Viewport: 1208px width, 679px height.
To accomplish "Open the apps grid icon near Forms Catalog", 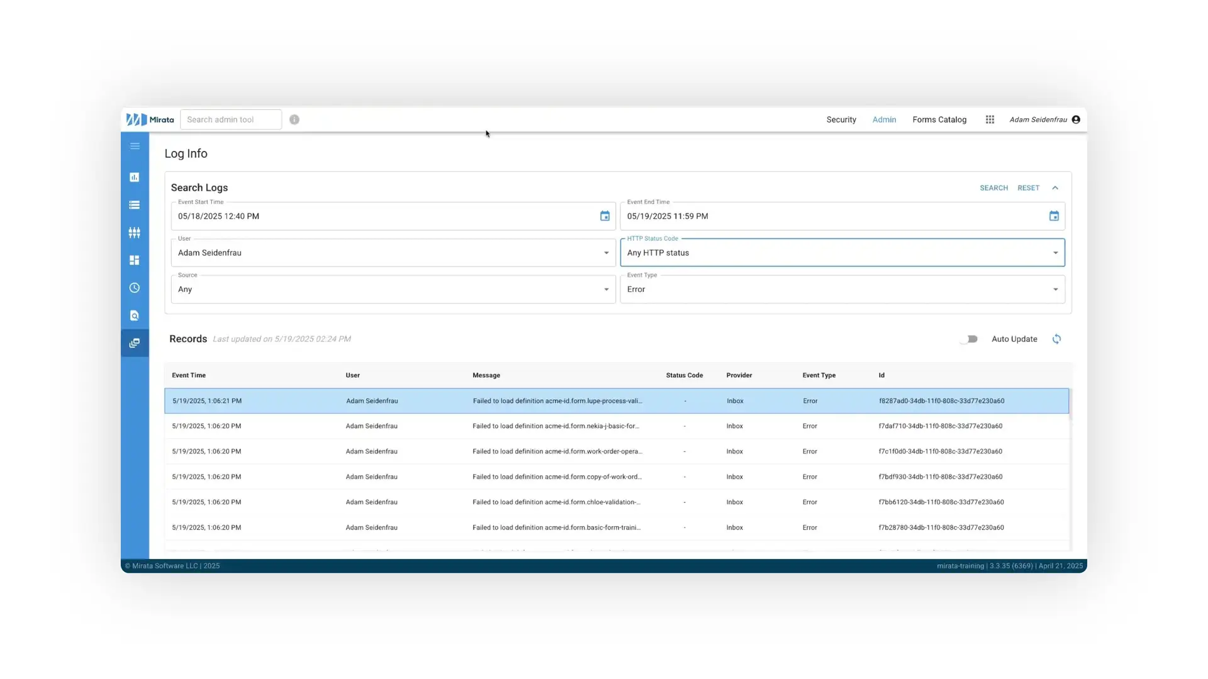I will pyautogui.click(x=989, y=119).
